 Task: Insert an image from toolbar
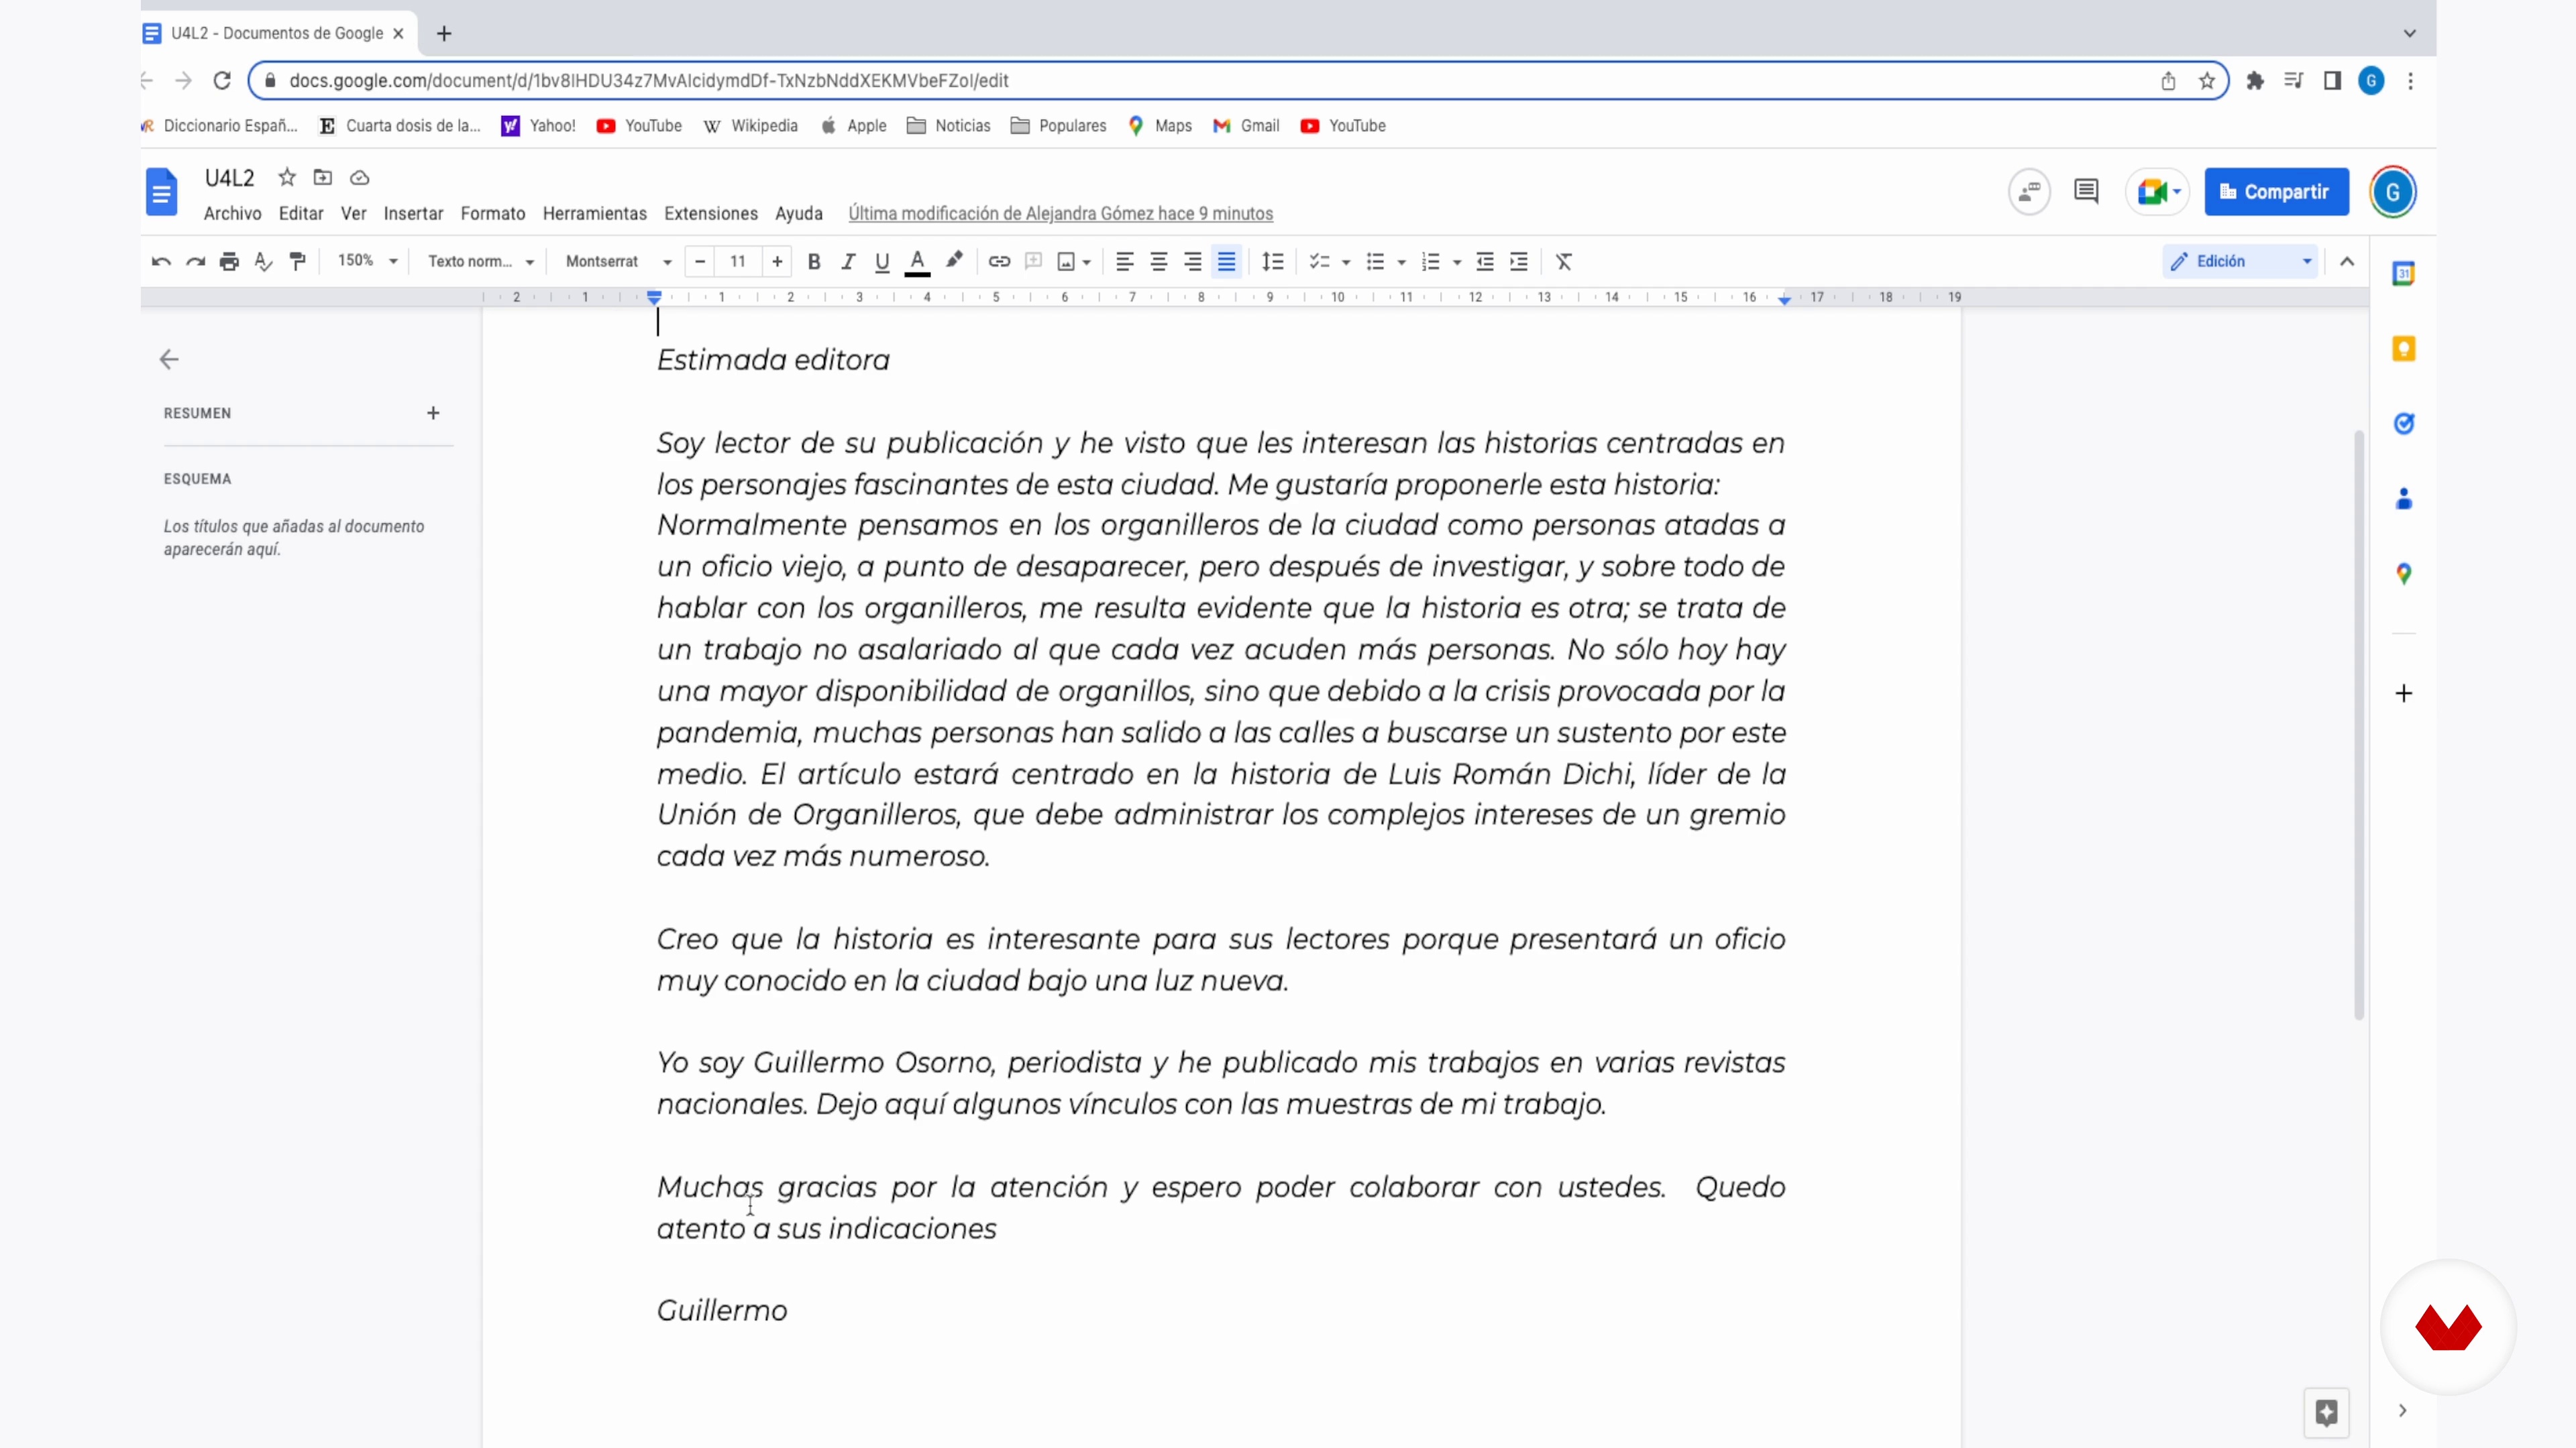(x=1066, y=262)
